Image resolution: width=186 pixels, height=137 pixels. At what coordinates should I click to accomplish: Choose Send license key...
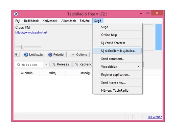(117, 83)
